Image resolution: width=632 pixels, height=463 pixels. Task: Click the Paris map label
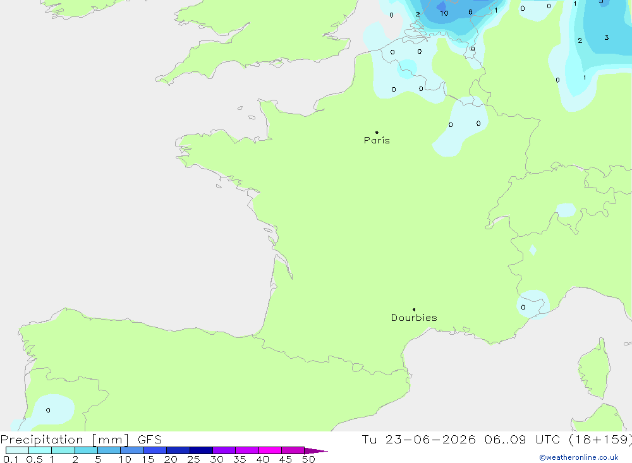(x=377, y=140)
